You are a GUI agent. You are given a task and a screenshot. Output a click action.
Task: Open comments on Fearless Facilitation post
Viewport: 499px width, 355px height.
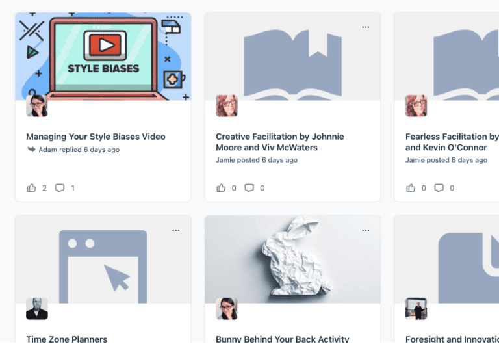click(x=439, y=188)
